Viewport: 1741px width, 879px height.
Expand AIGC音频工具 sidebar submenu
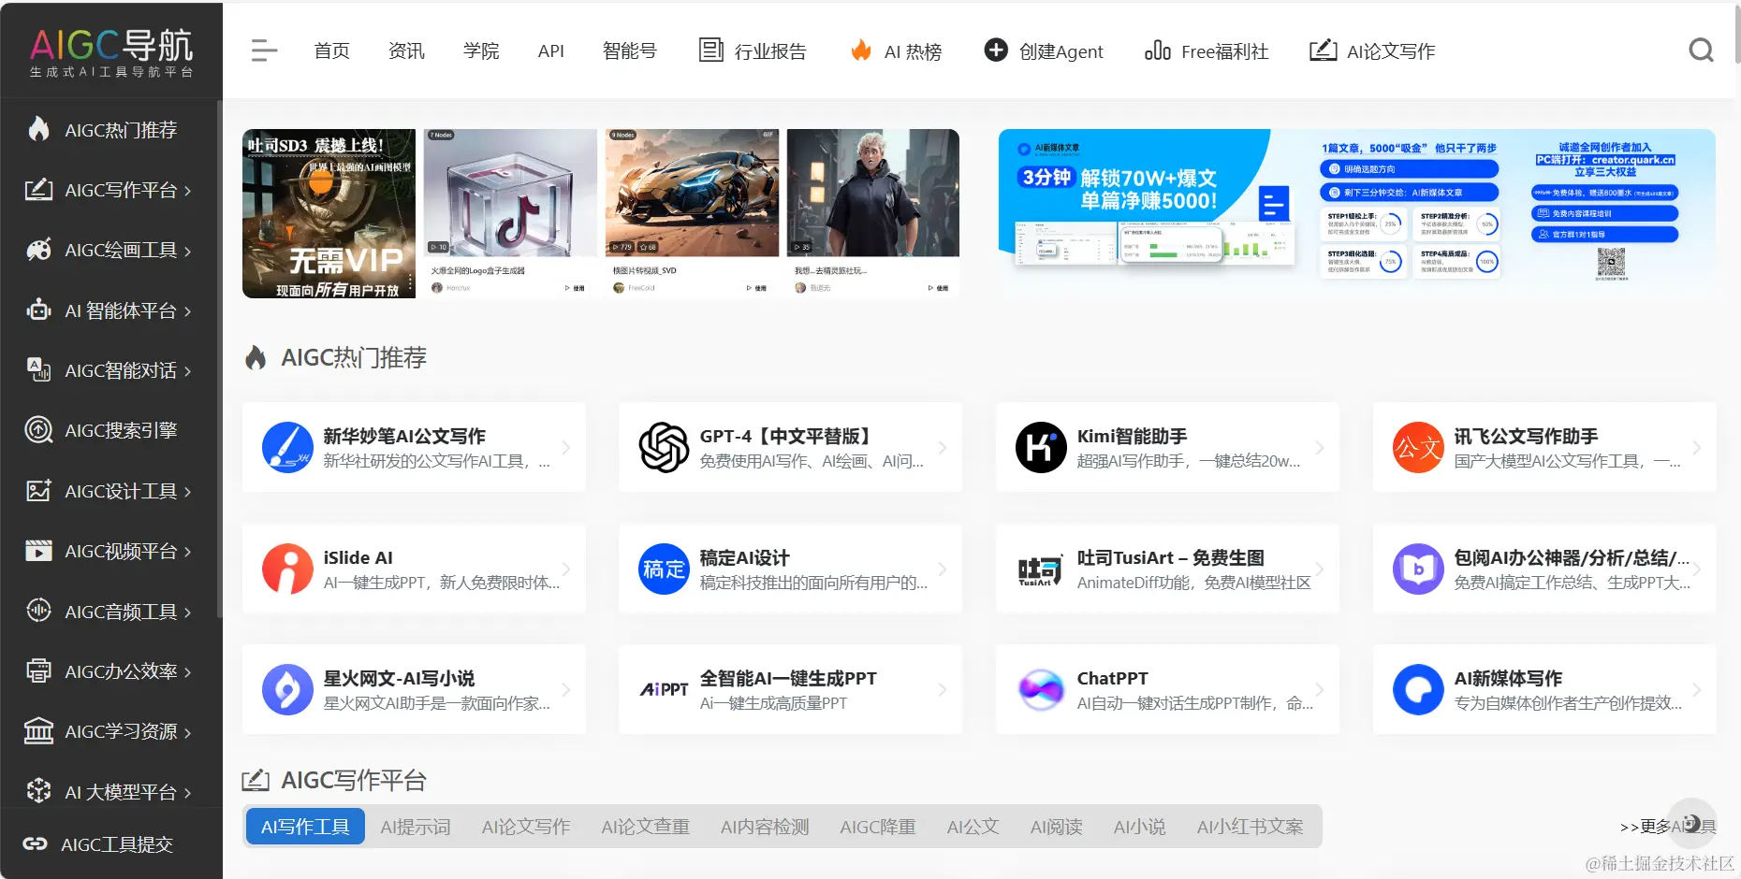pos(187,612)
